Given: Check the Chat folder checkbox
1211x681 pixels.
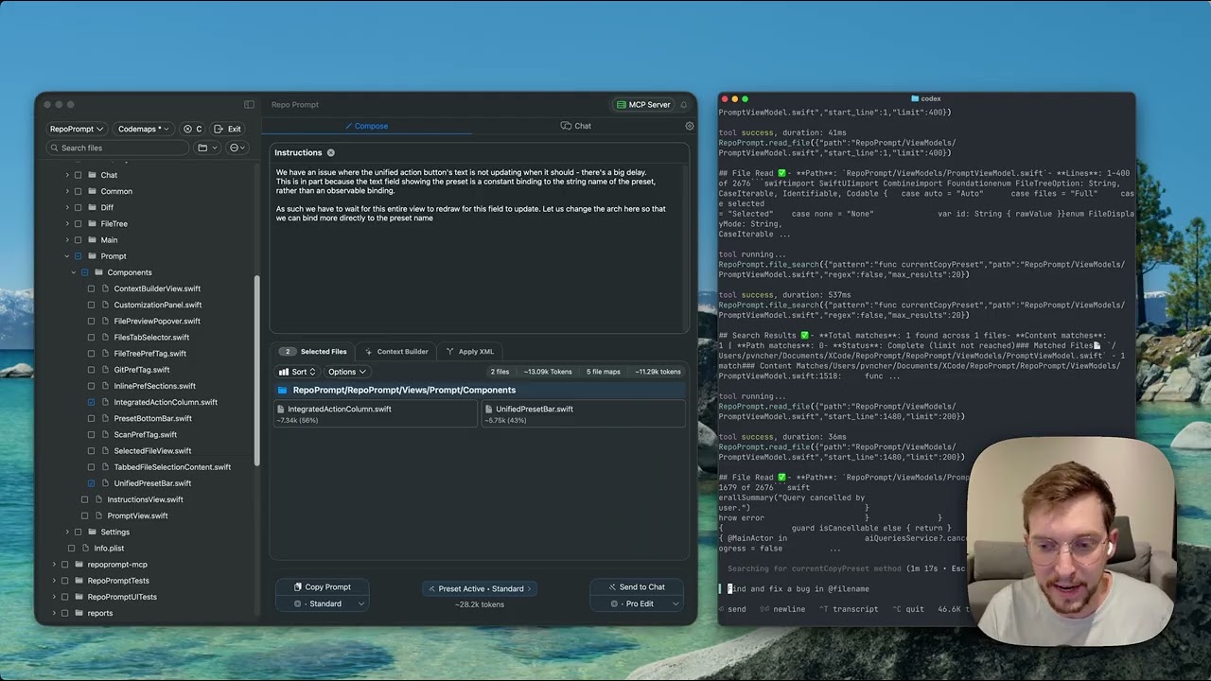Looking at the screenshot, I should click(79, 175).
